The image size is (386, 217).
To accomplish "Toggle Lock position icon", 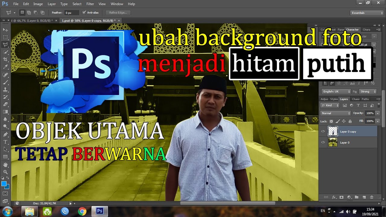I will 343,121.
